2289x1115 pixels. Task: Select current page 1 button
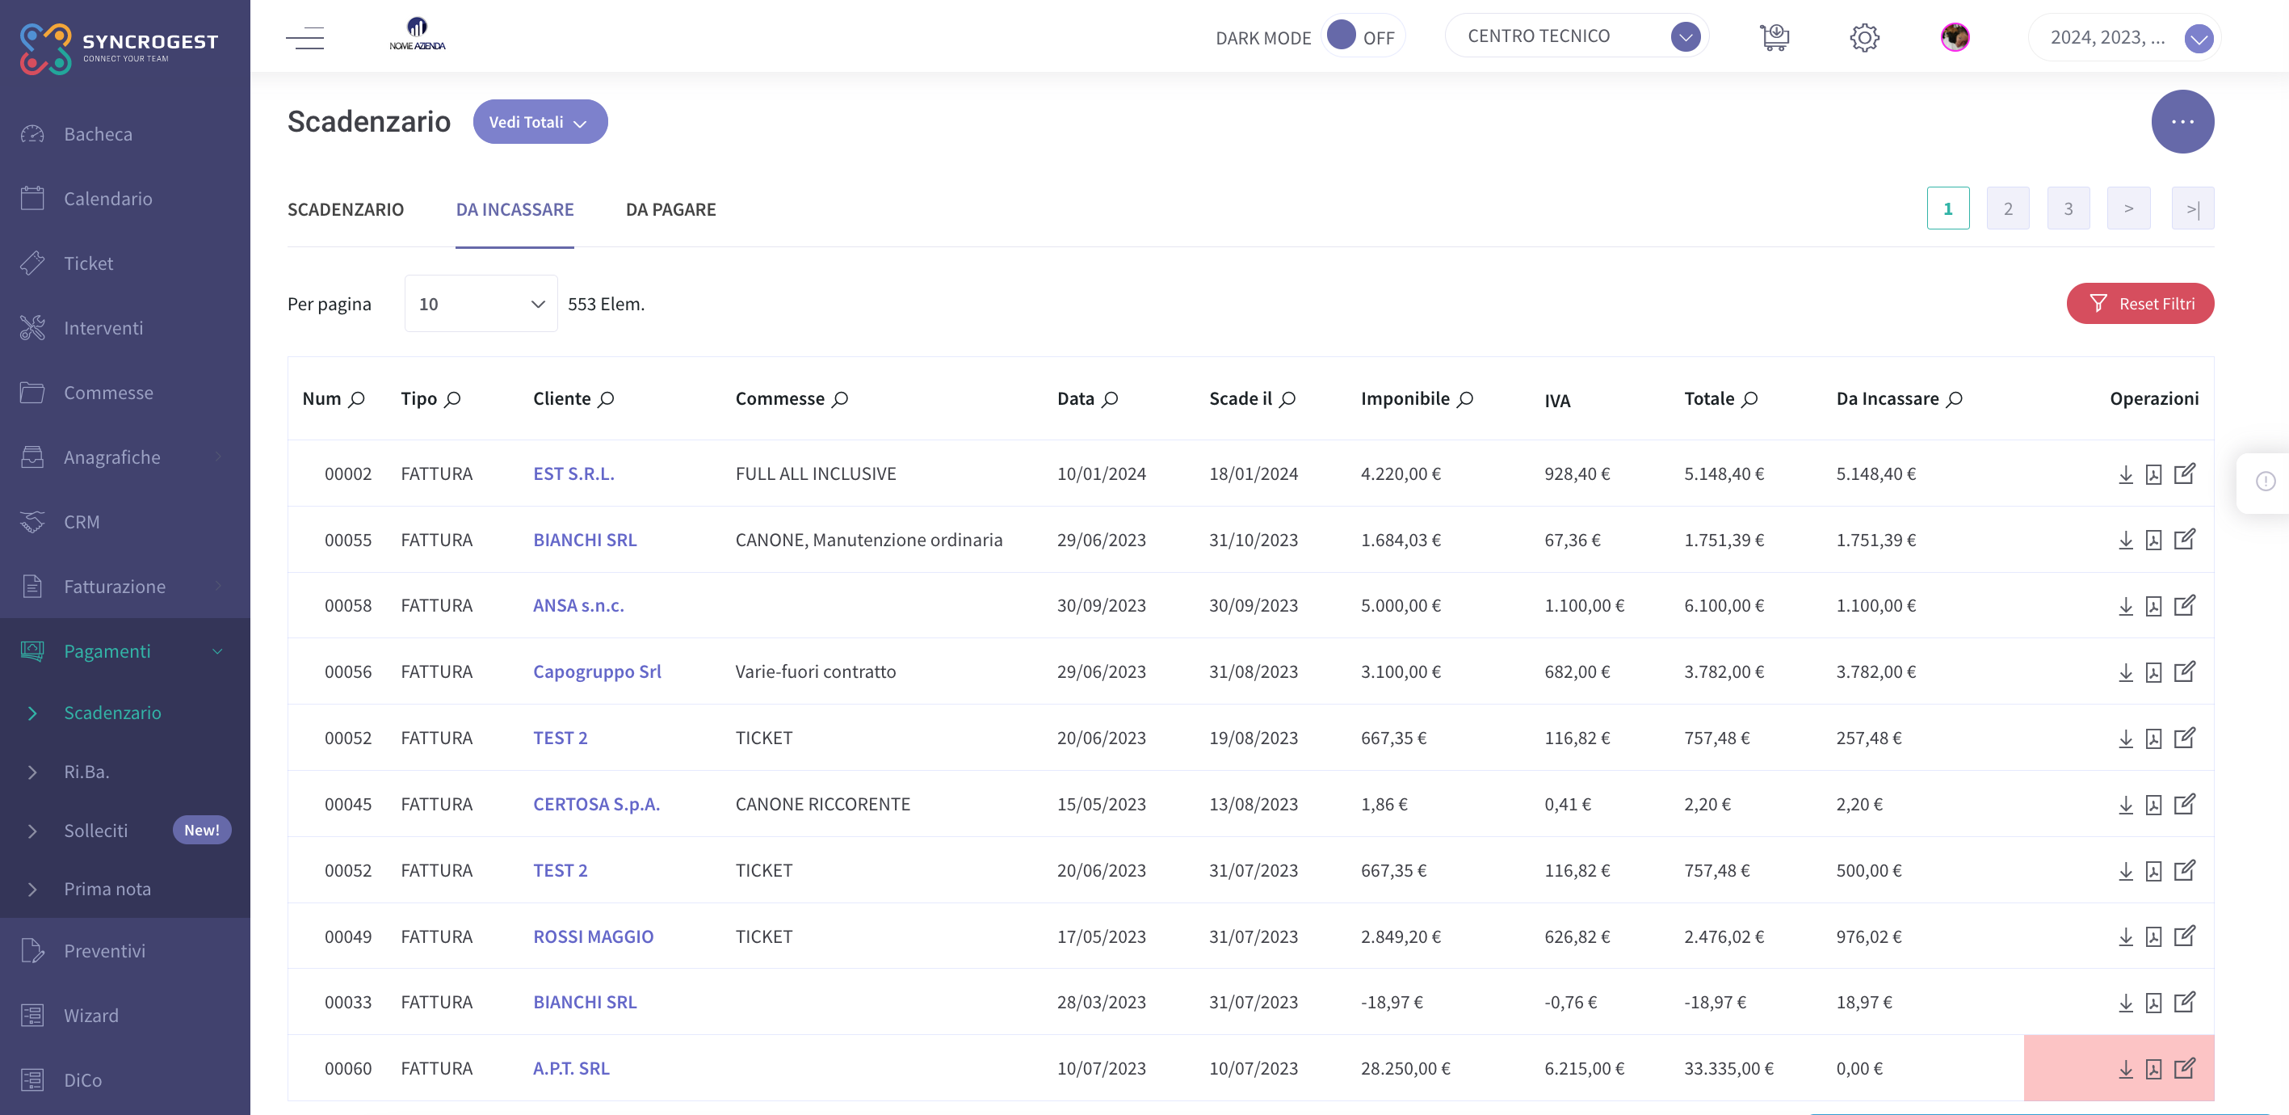(1948, 208)
